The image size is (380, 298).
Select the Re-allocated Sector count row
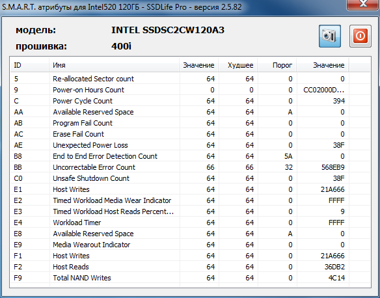click(x=190, y=79)
